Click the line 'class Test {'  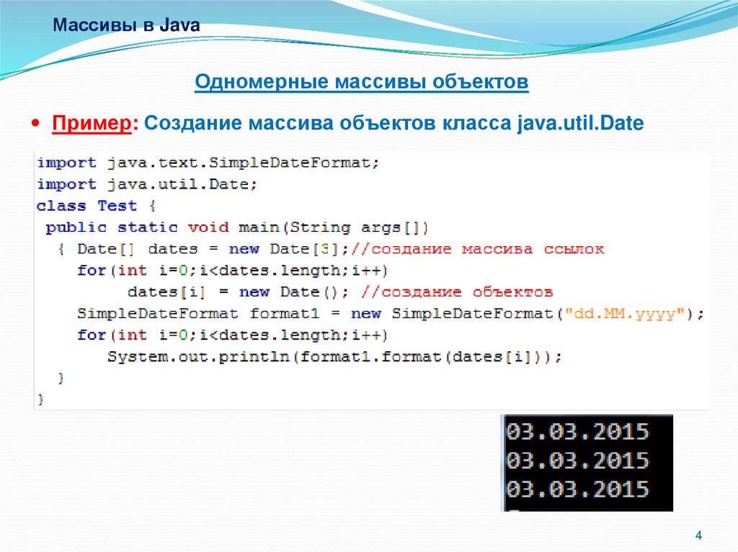(96, 206)
